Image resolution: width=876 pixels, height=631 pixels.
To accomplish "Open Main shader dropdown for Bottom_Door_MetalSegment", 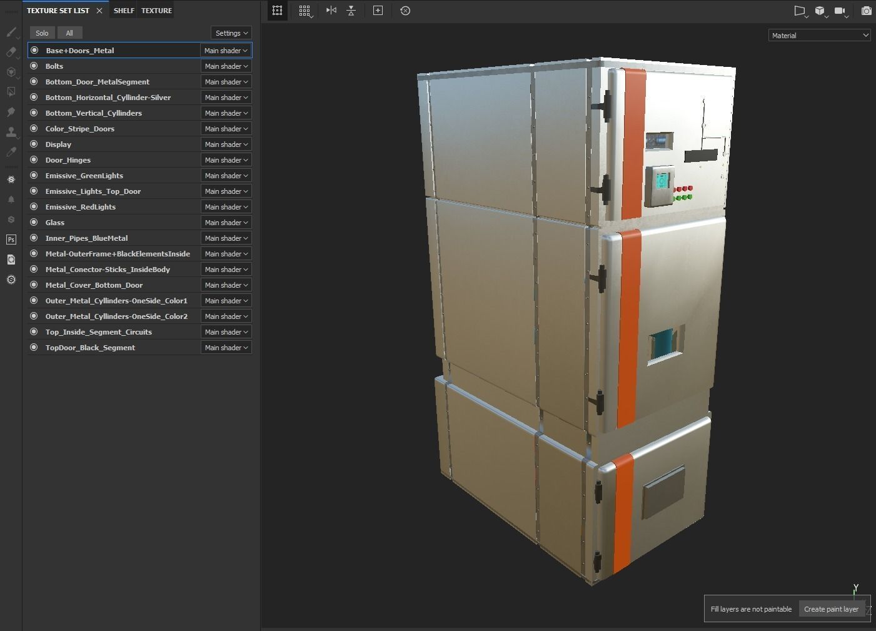I will pos(226,82).
